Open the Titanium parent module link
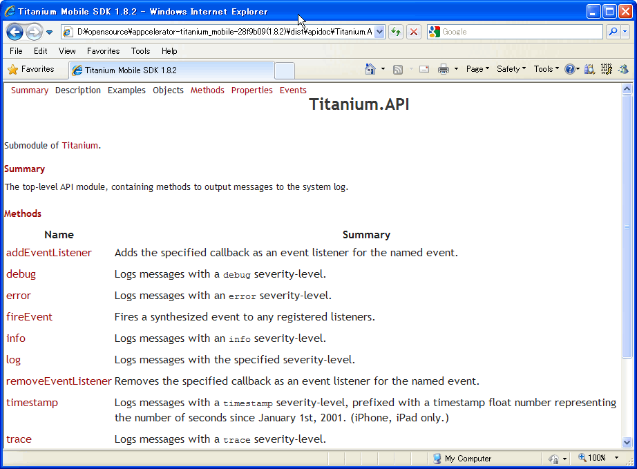This screenshot has height=469, width=637. pyautogui.click(x=80, y=145)
